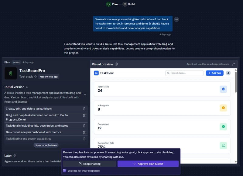Switch to the Build step

click(129, 4)
